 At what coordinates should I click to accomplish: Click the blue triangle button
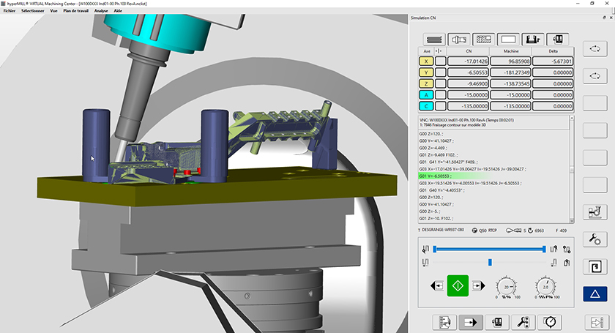tap(594, 294)
